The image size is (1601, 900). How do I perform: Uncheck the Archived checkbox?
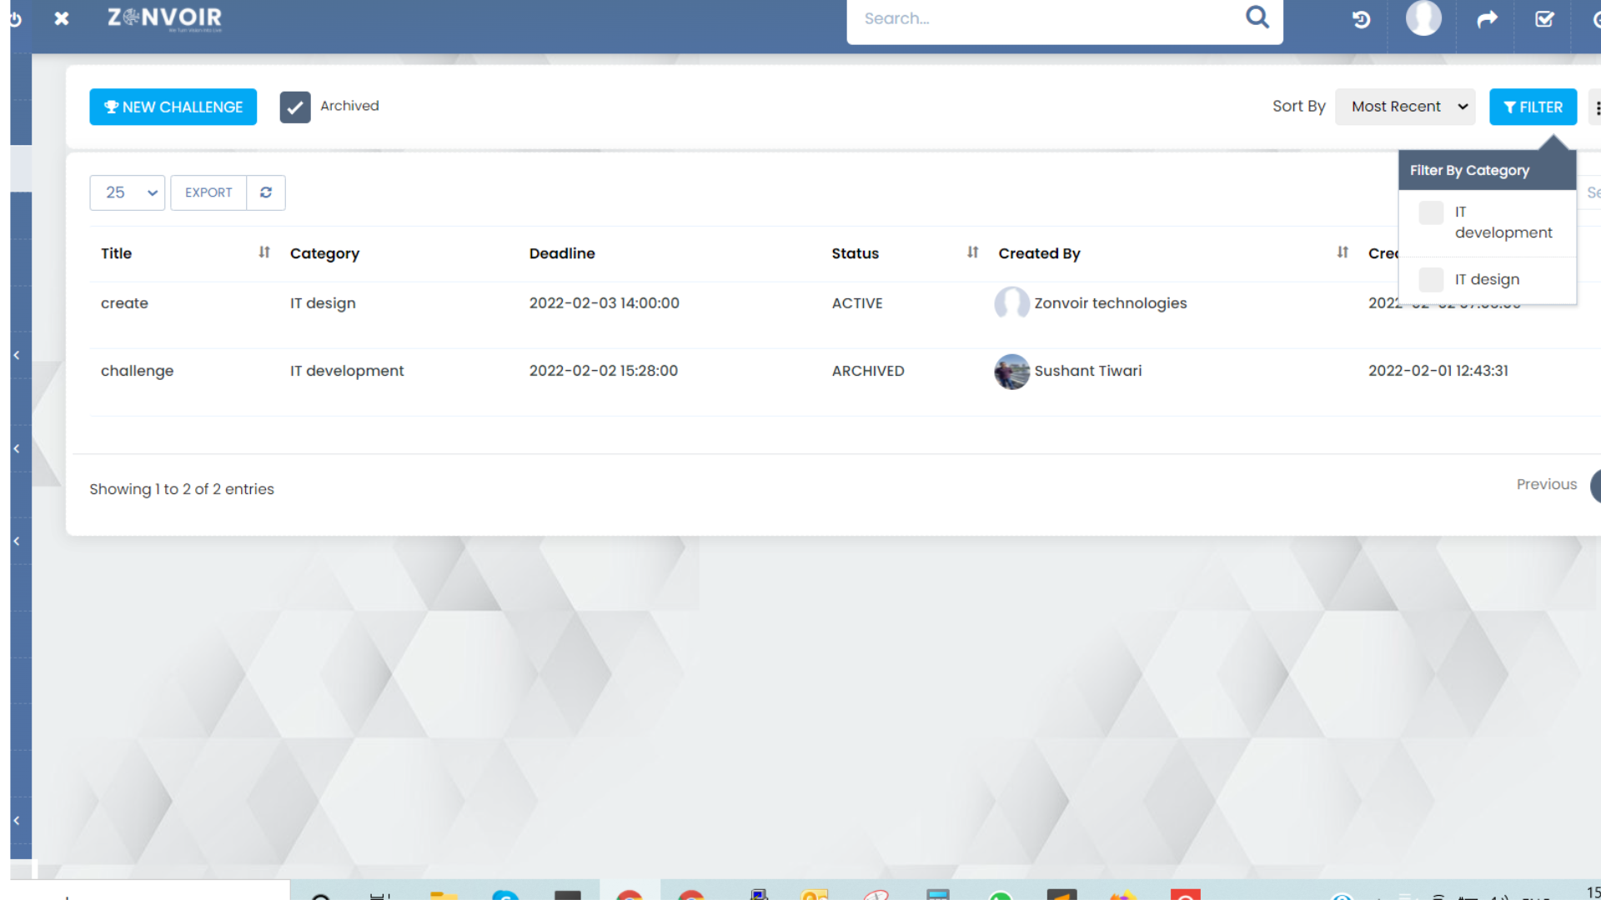coord(295,107)
